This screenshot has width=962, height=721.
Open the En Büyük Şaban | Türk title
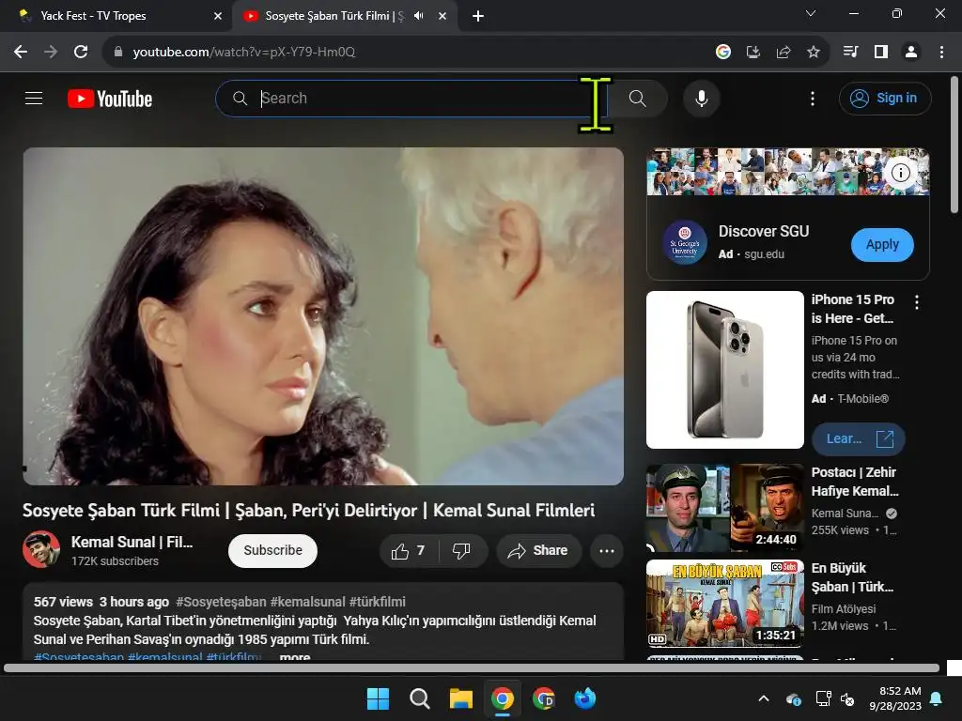coord(852,577)
